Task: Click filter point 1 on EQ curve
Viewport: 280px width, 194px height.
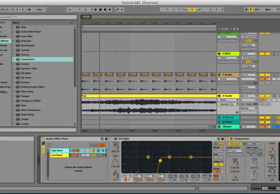Action: (x=160, y=161)
